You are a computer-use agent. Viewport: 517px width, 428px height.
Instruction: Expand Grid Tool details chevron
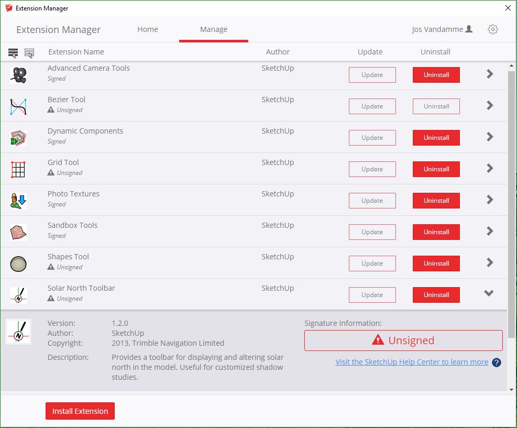point(490,168)
